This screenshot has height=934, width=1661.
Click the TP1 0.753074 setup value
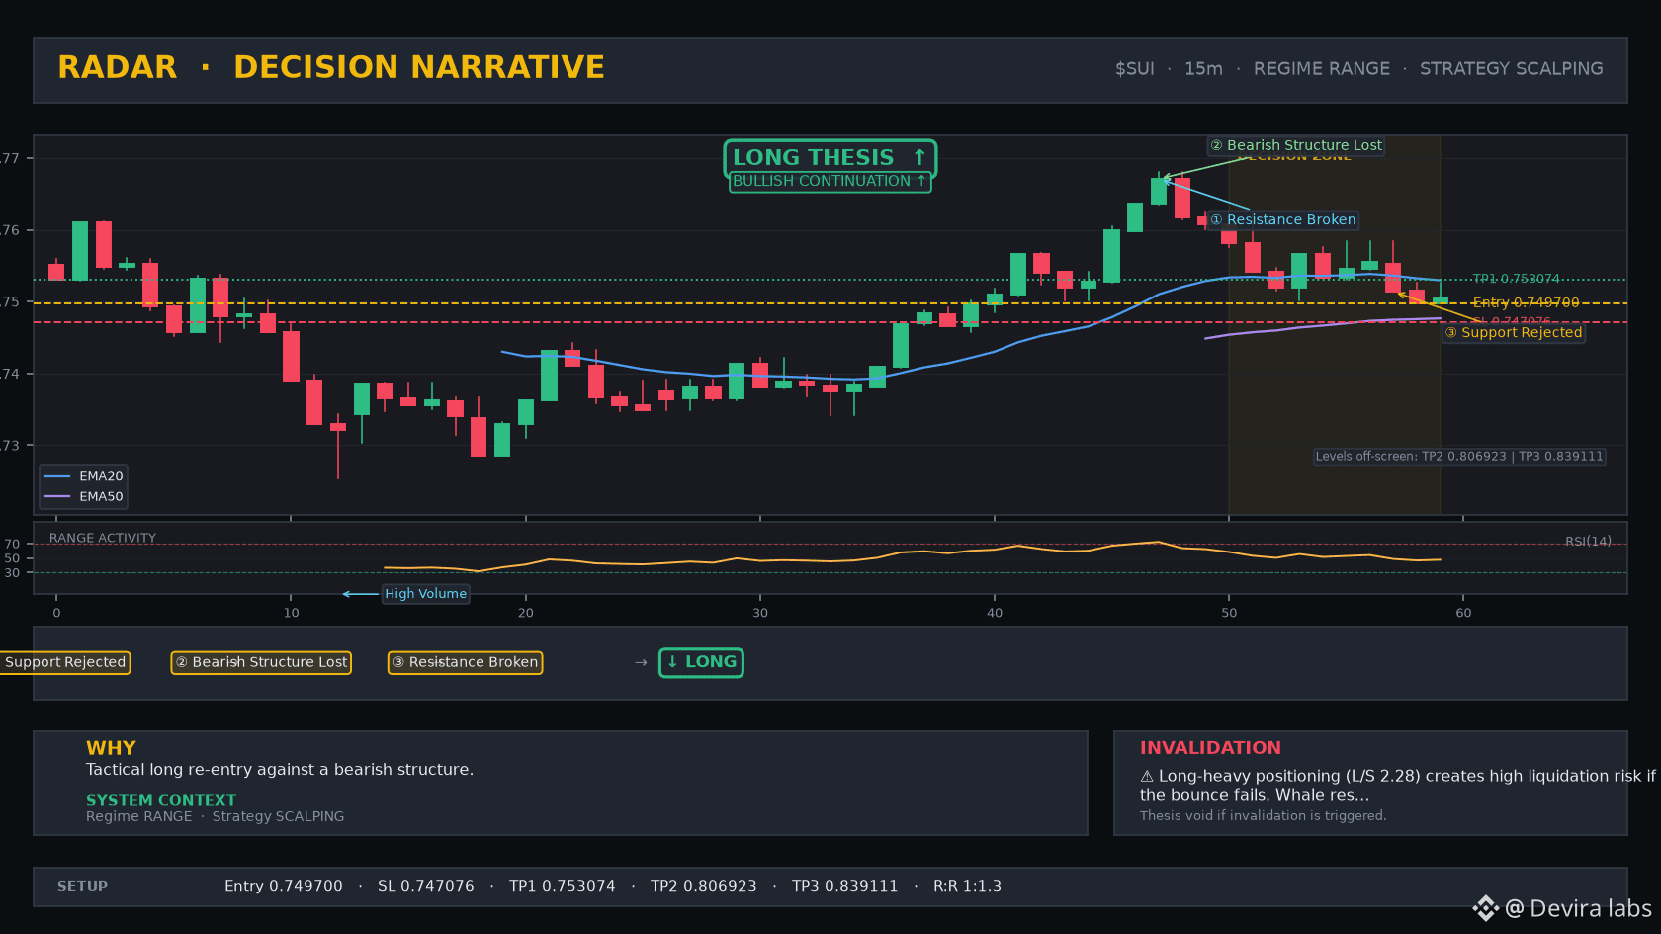[563, 886]
